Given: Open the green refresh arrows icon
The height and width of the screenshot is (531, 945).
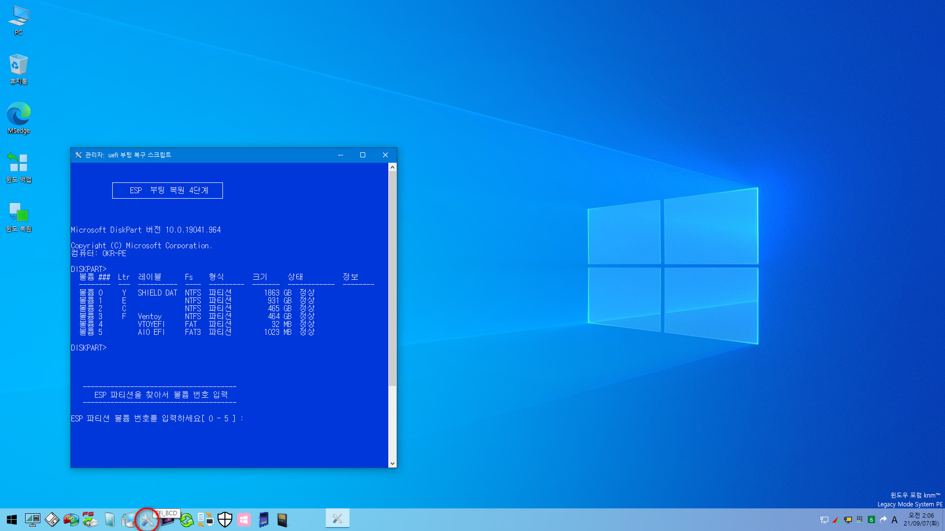Looking at the screenshot, I should click(x=187, y=520).
